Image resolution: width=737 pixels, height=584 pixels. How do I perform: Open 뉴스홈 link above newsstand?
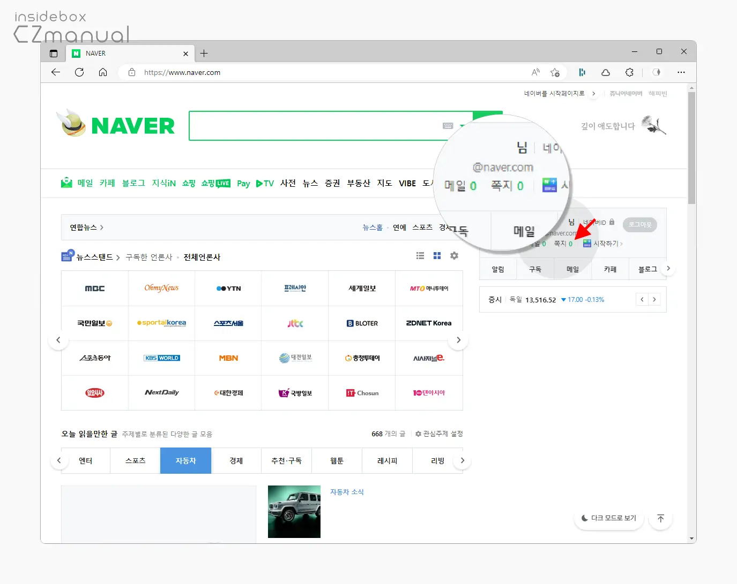(372, 227)
